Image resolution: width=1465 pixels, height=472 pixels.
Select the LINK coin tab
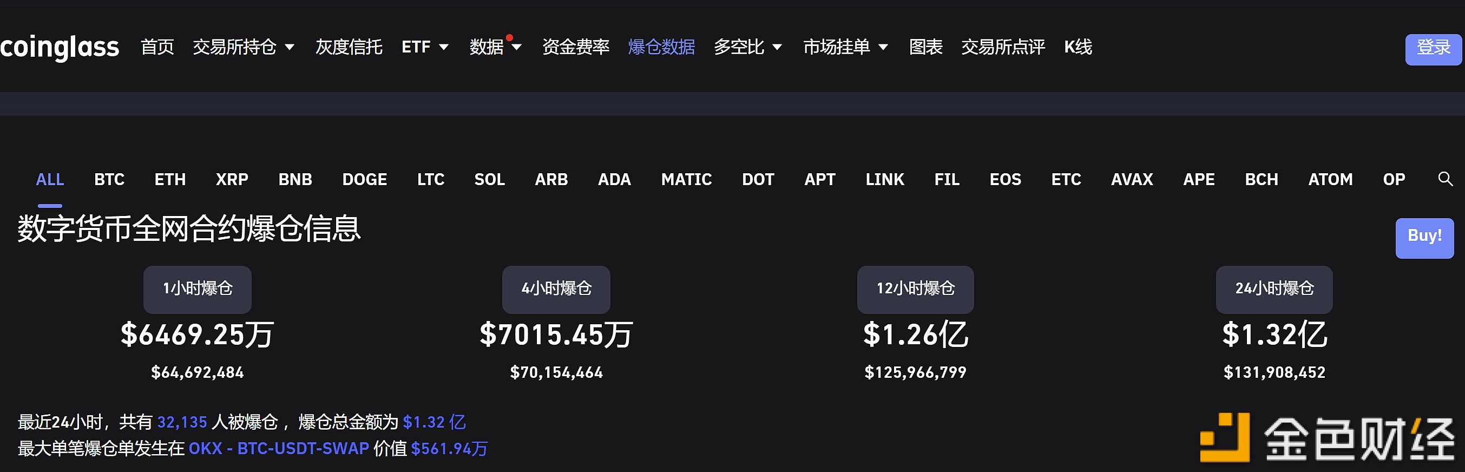[885, 180]
